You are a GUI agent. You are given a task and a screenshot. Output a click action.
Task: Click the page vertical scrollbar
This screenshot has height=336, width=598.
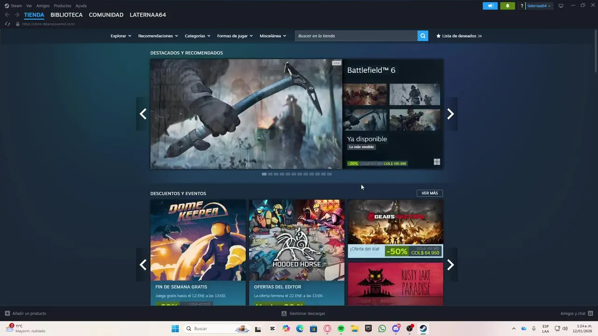[x=596, y=51]
